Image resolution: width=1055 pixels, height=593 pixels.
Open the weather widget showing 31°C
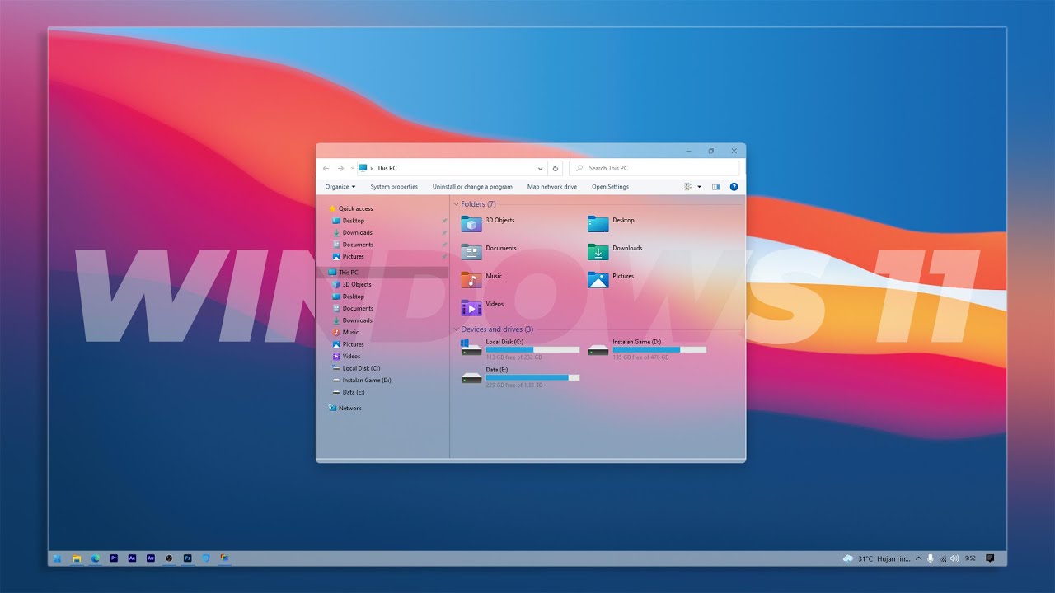pos(876,558)
